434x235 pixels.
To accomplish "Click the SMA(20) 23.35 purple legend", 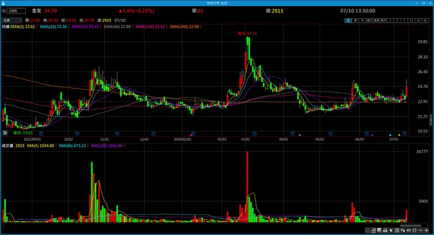I will click(x=85, y=27).
